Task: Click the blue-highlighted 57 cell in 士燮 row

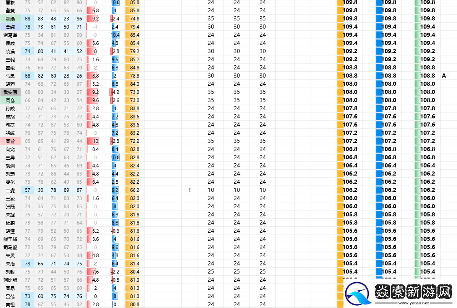Action: point(28,190)
